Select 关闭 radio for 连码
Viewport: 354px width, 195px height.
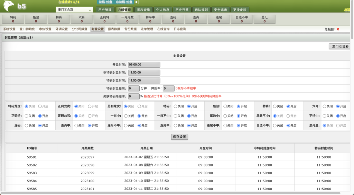pyautogui.click(x=26, y=125)
